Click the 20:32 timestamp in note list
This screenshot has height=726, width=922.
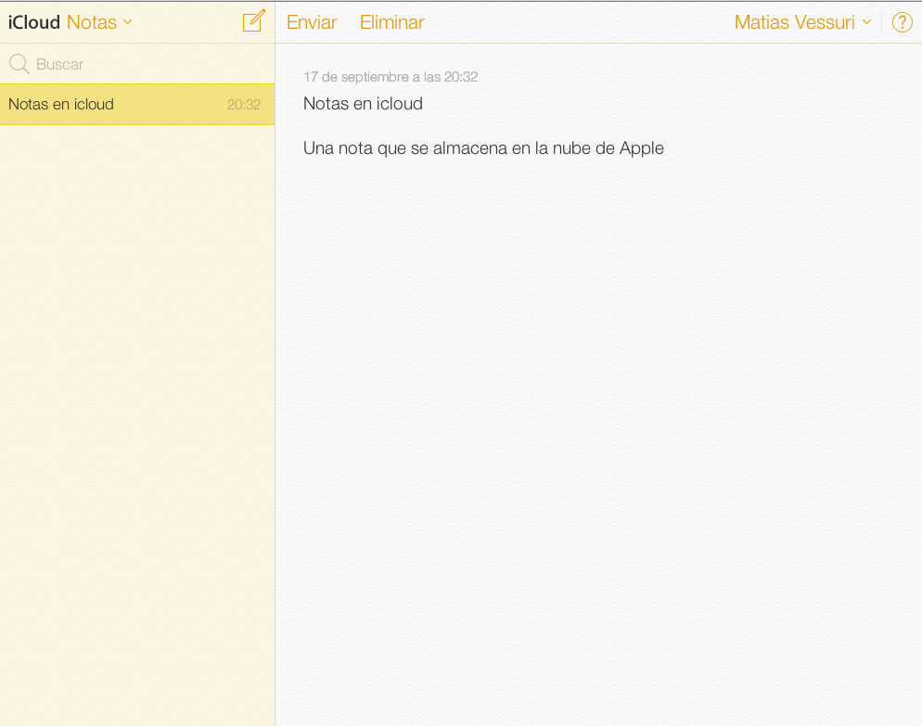point(243,105)
